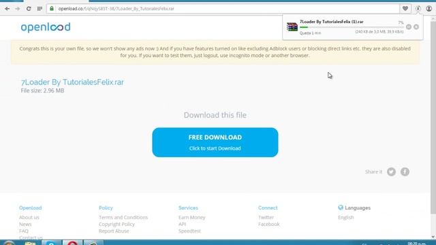Click the FREE DOWNLOAD button
Viewport: 436px width, 245px height.
tap(215, 142)
